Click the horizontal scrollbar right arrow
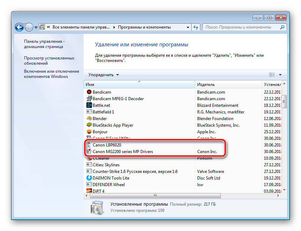The height and width of the screenshot is (231, 301). coord(278,196)
